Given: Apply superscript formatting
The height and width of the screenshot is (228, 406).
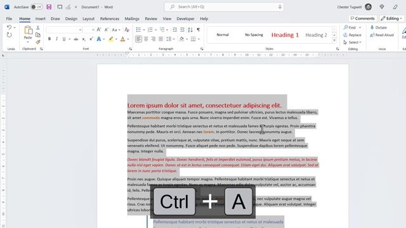Looking at the screenshot, I should [x=91, y=39].
